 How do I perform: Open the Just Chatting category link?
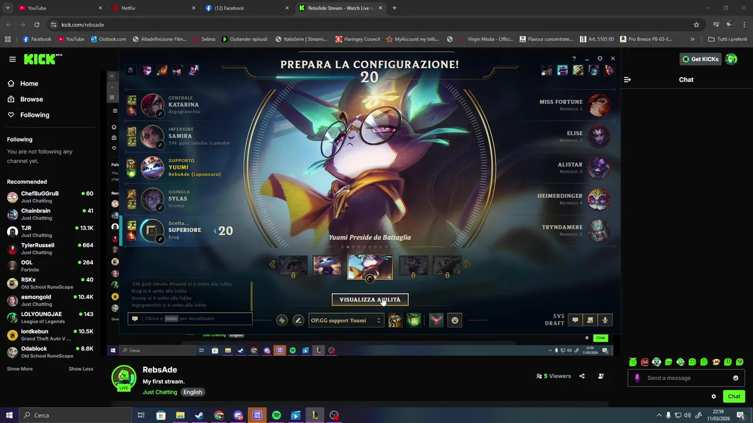(x=159, y=392)
